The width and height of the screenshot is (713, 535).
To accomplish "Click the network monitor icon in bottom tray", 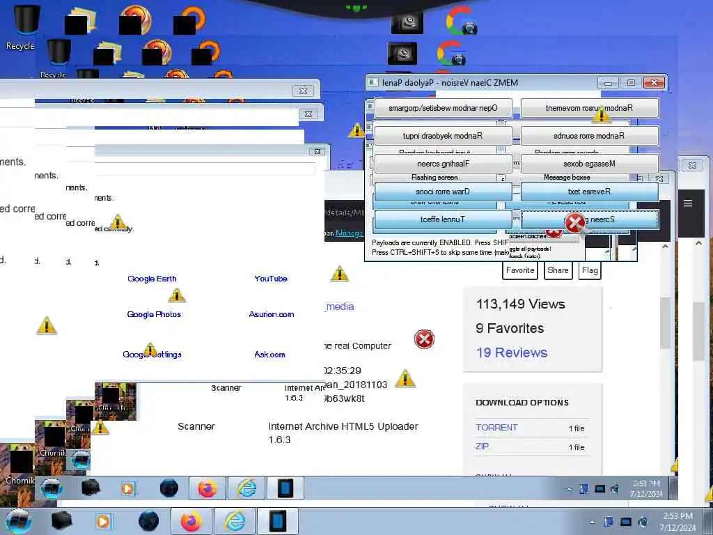I will [626, 522].
